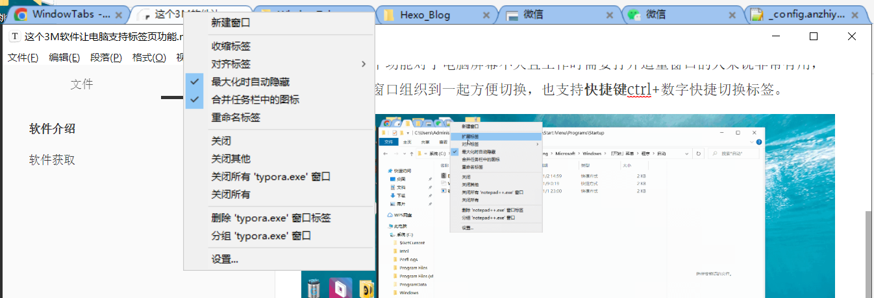This screenshot has width=874, height=298.
Task: Close the WindowTabs Chrome tab
Action: [x=119, y=15]
